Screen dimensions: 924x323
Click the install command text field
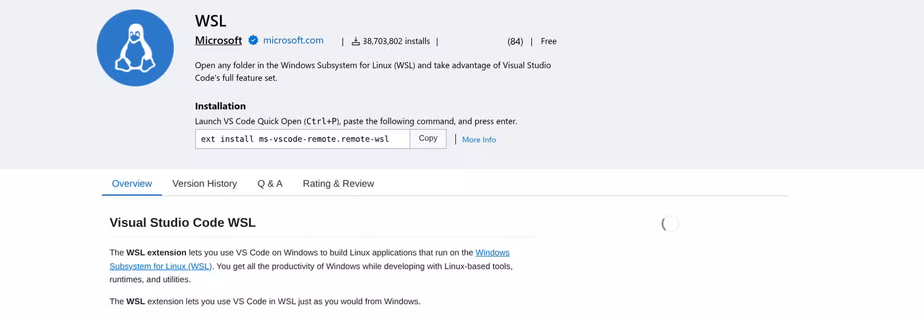(x=302, y=139)
